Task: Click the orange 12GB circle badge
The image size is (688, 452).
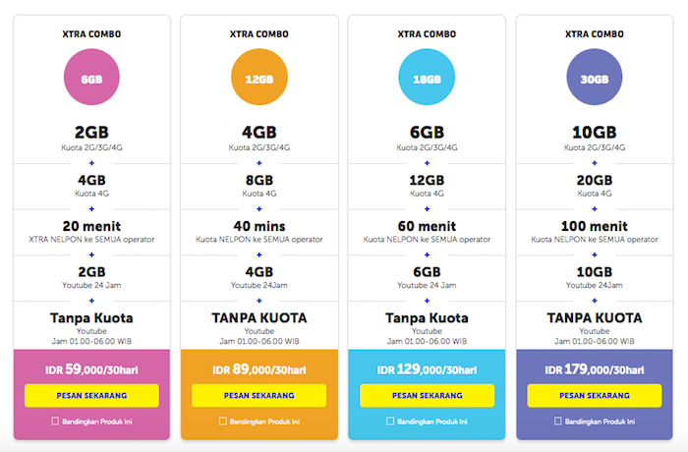Action: point(259,77)
